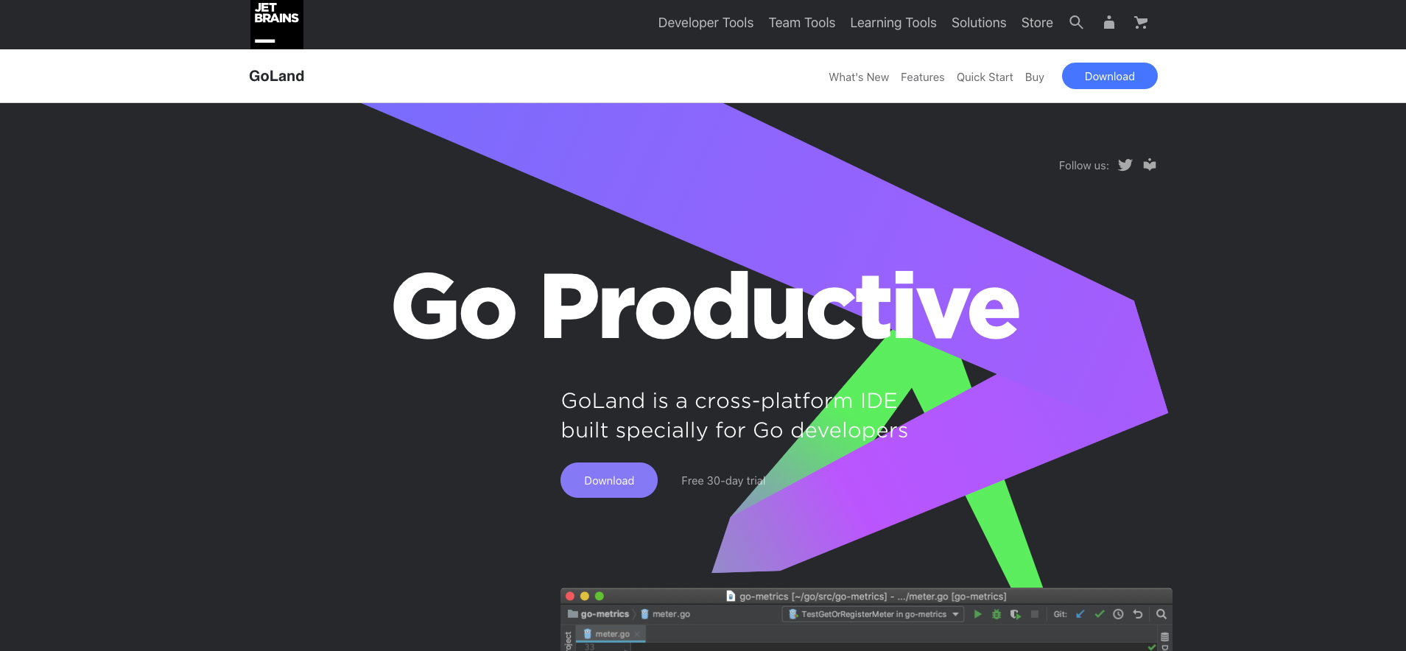Go to Buy page
Viewport: 1406px width, 651px height.
point(1035,77)
